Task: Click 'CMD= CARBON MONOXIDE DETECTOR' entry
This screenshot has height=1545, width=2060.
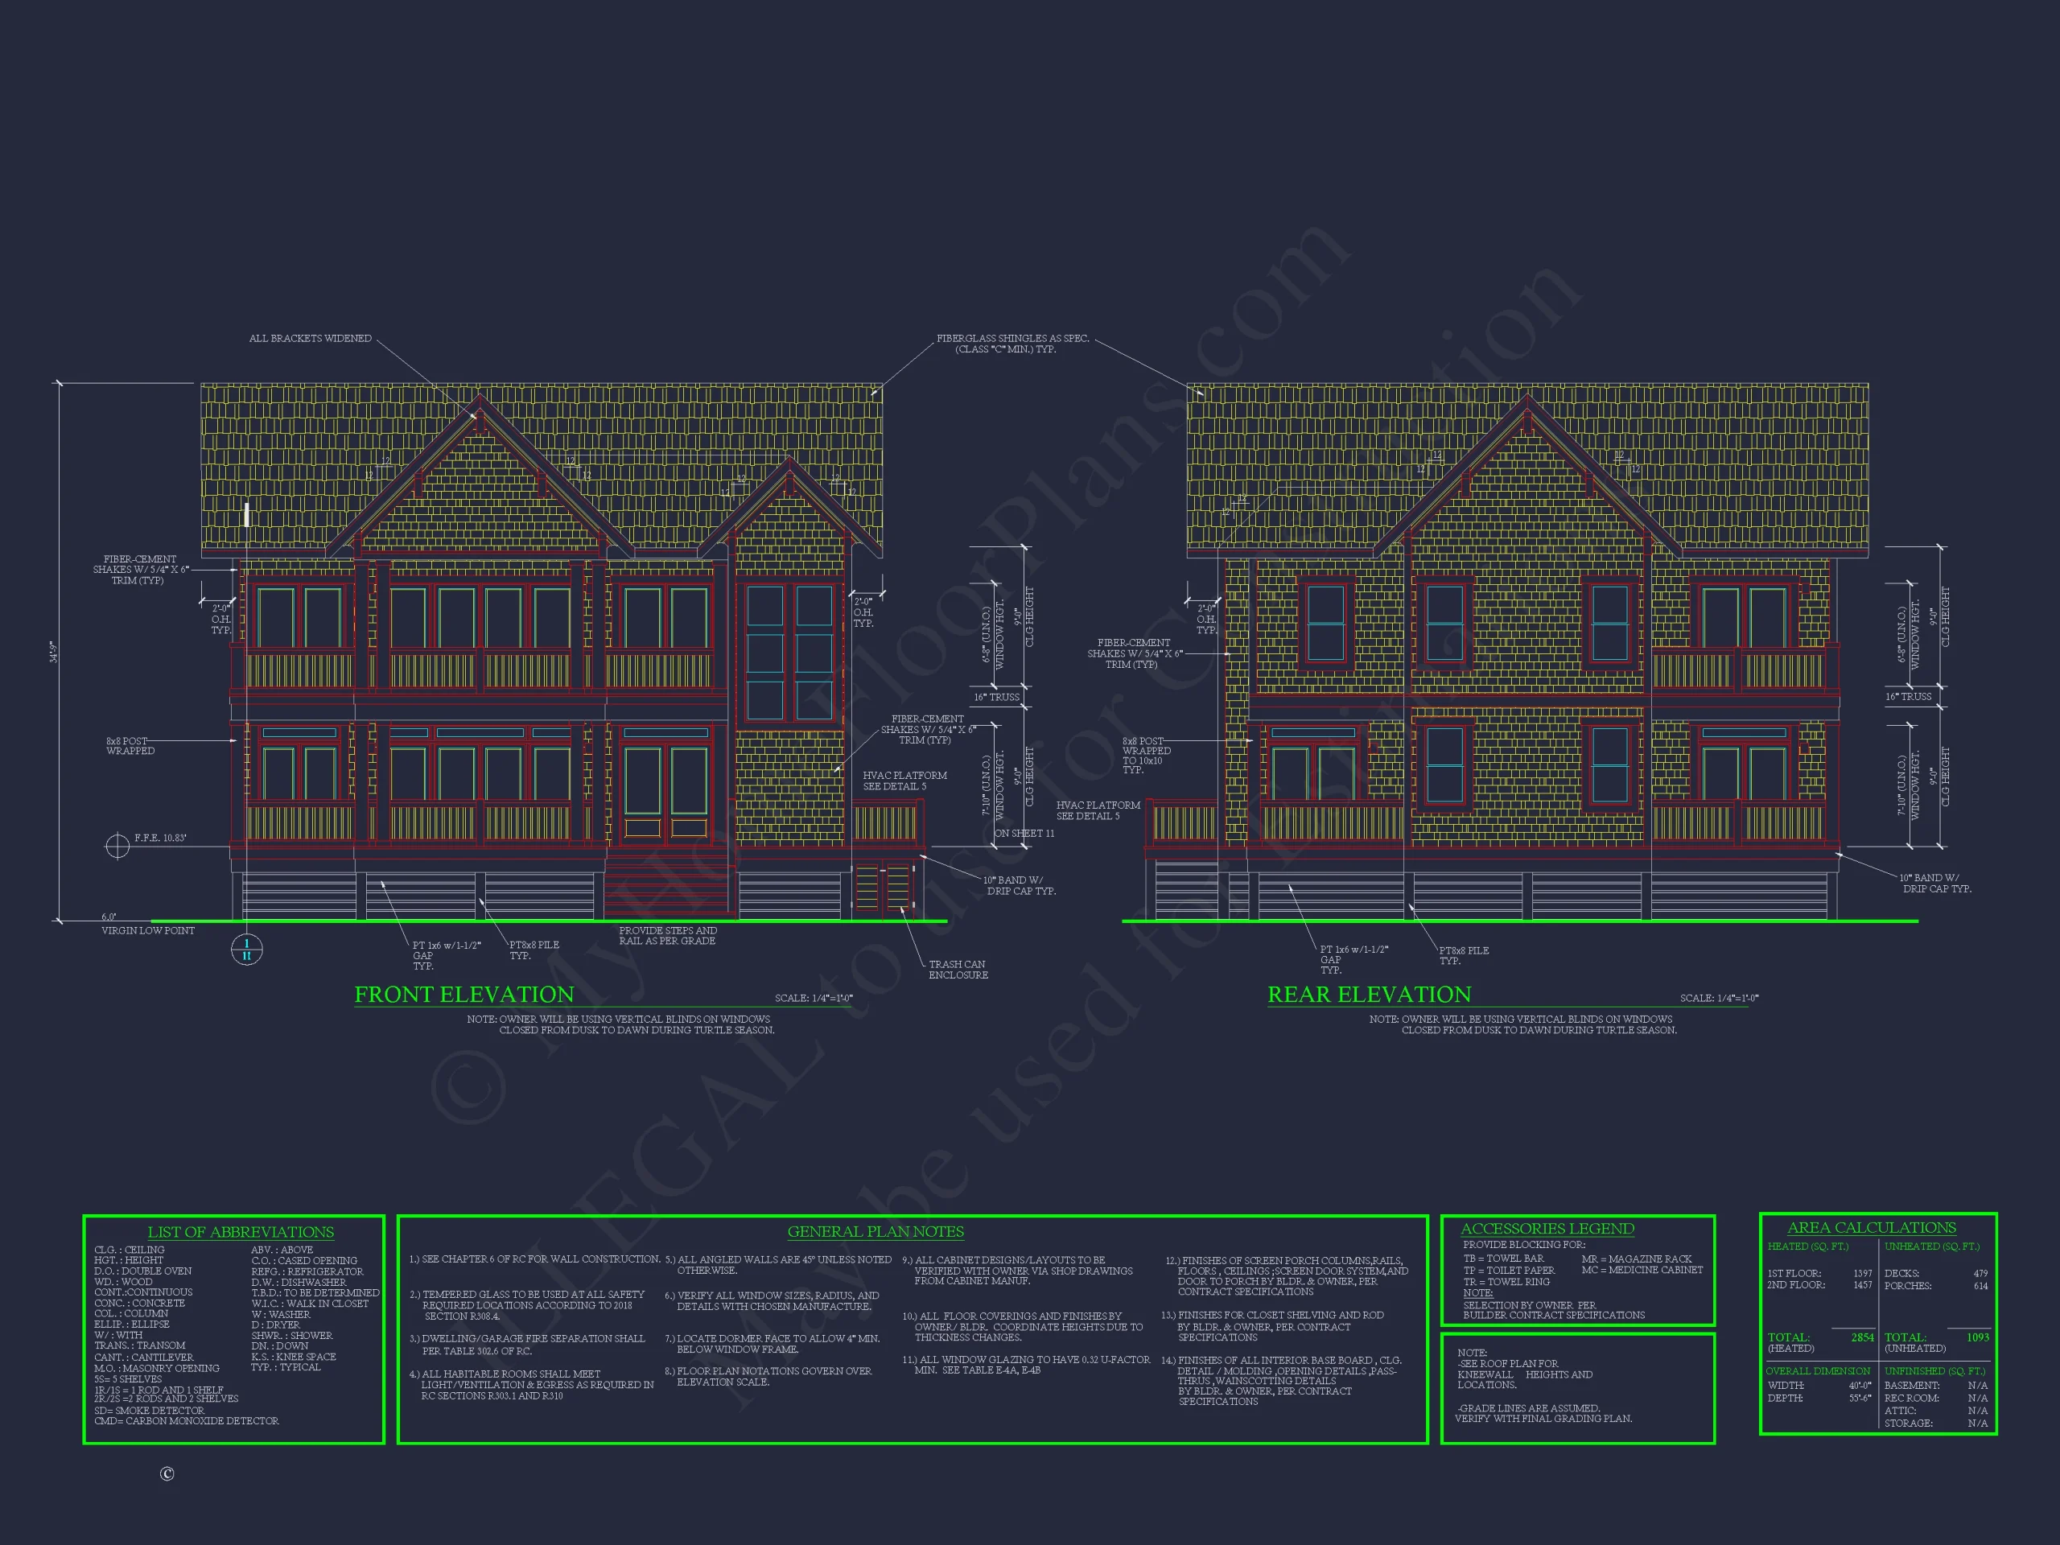Action: click(186, 1421)
